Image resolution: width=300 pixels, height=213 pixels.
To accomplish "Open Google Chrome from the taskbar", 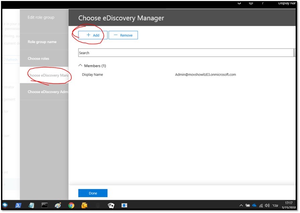I will pyautogui.click(x=71, y=205).
